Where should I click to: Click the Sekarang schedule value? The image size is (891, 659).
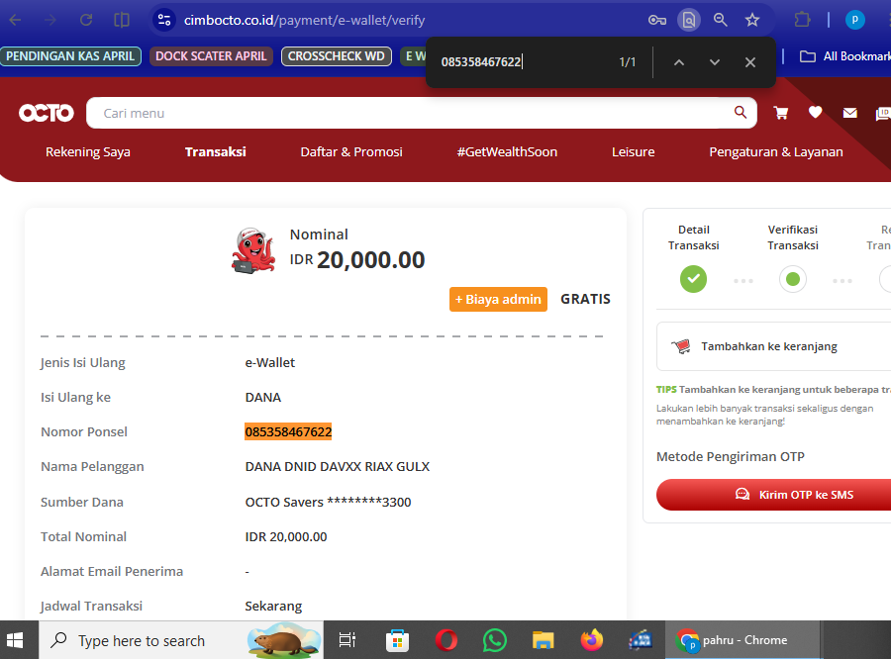coord(273,607)
